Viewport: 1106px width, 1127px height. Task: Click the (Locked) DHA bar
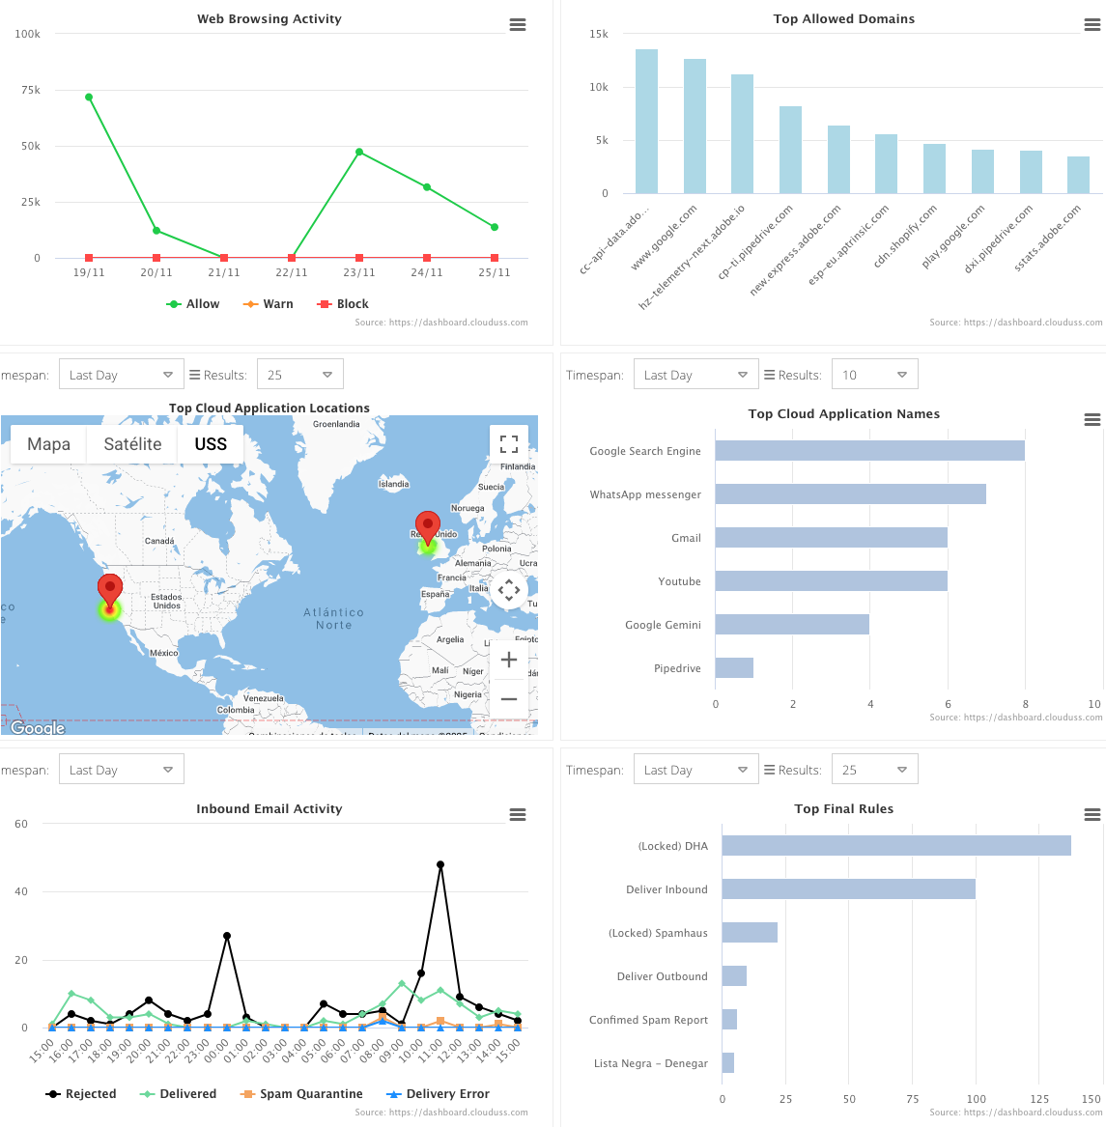pos(896,846)
